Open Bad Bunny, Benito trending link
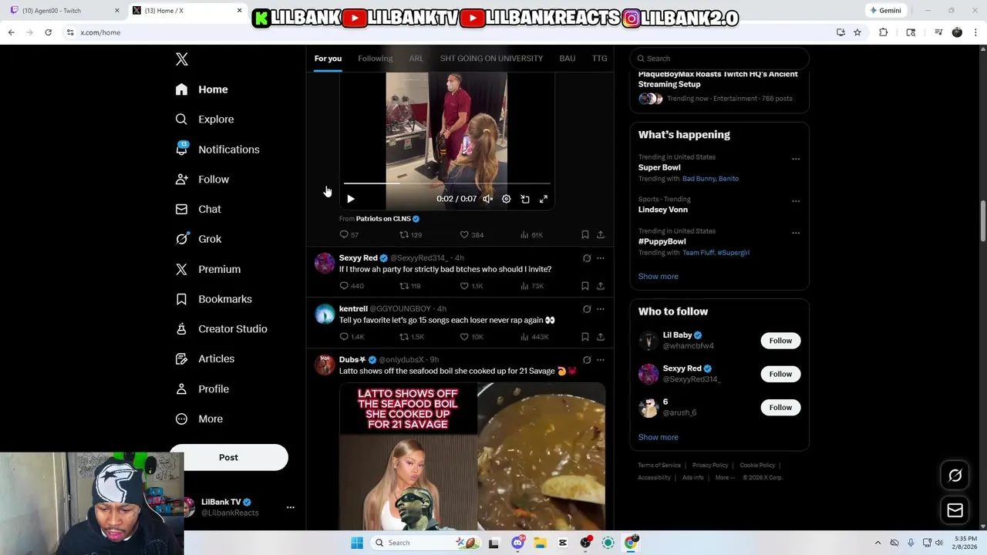Screen dimensions: 987x555 (710, 179)
